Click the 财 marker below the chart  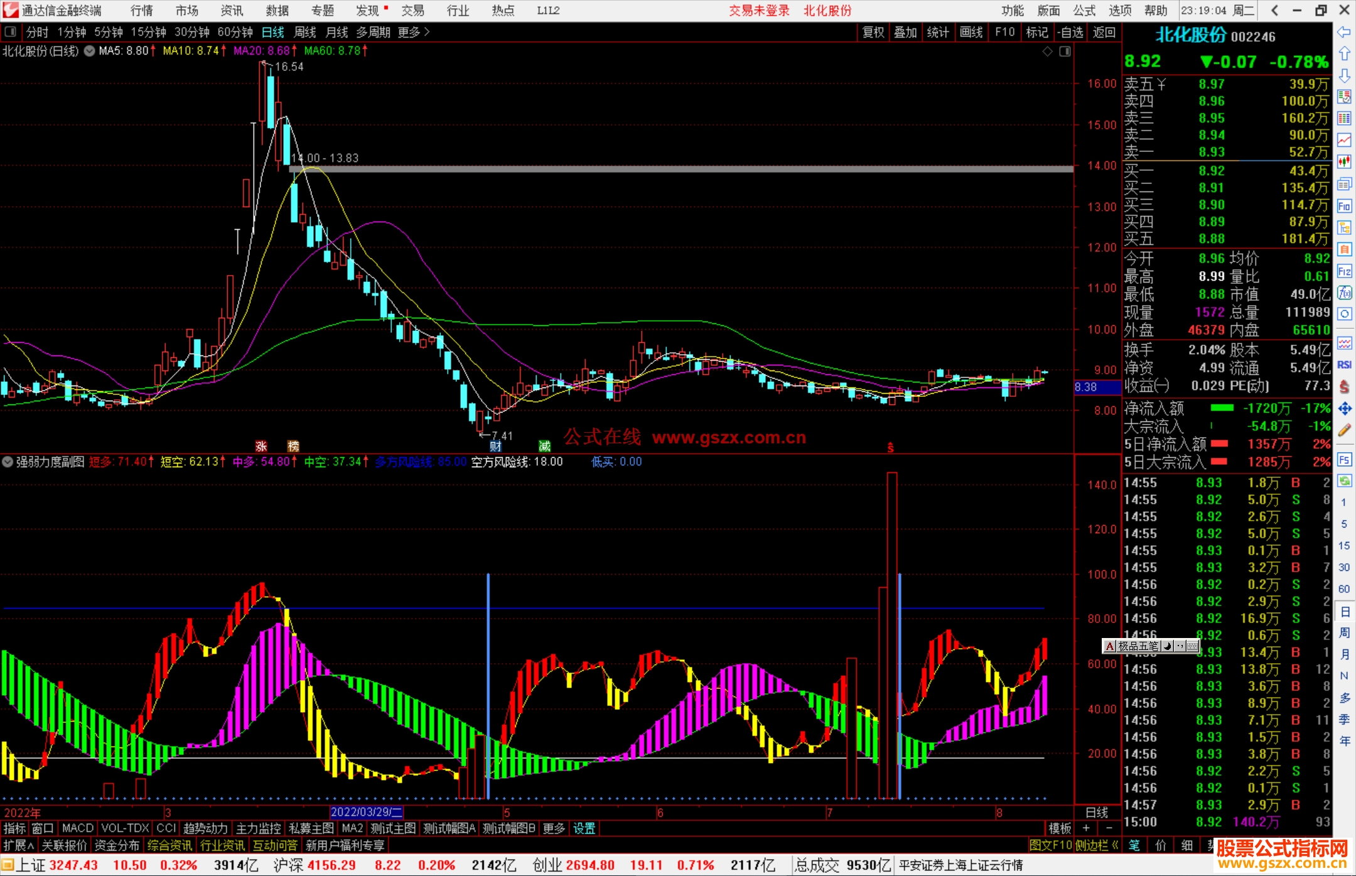click(495, 446)
